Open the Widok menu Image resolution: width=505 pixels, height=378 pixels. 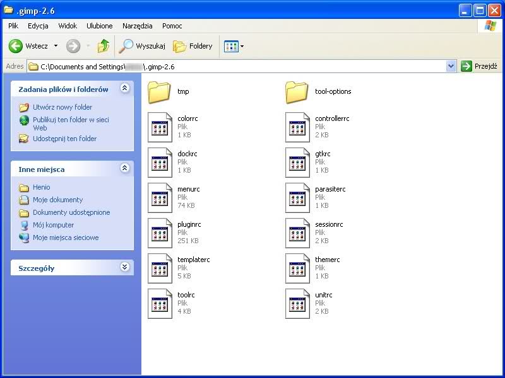[x=68, y=26]
